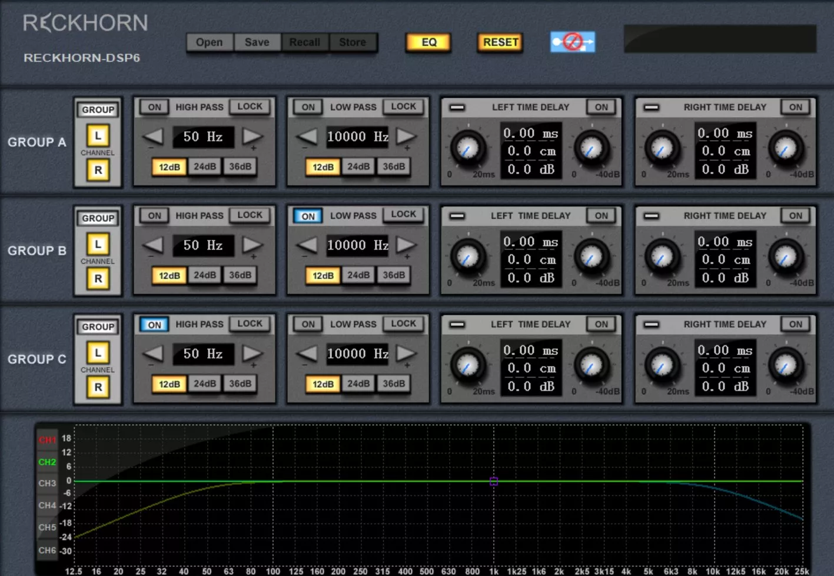The width and height of the screenshot is (834, 576).
Task: Select CH4 curve in the graph
Action: (x=47, y=505)
